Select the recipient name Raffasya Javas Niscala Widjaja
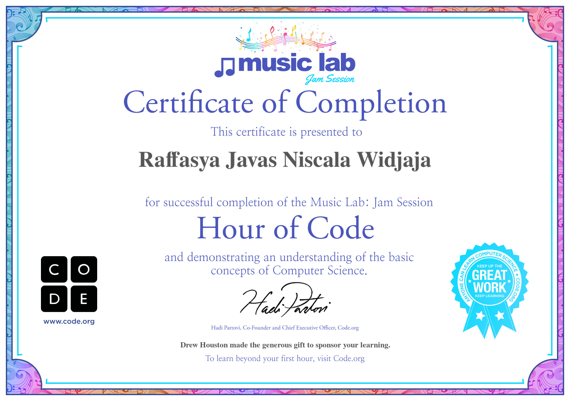Image resolution: width=570 pixels, height=401 pixels. [x=285, y=160]
